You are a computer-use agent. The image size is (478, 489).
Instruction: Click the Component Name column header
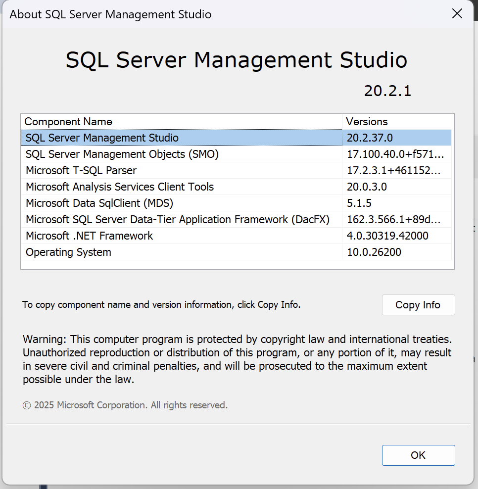click(182, 122)
